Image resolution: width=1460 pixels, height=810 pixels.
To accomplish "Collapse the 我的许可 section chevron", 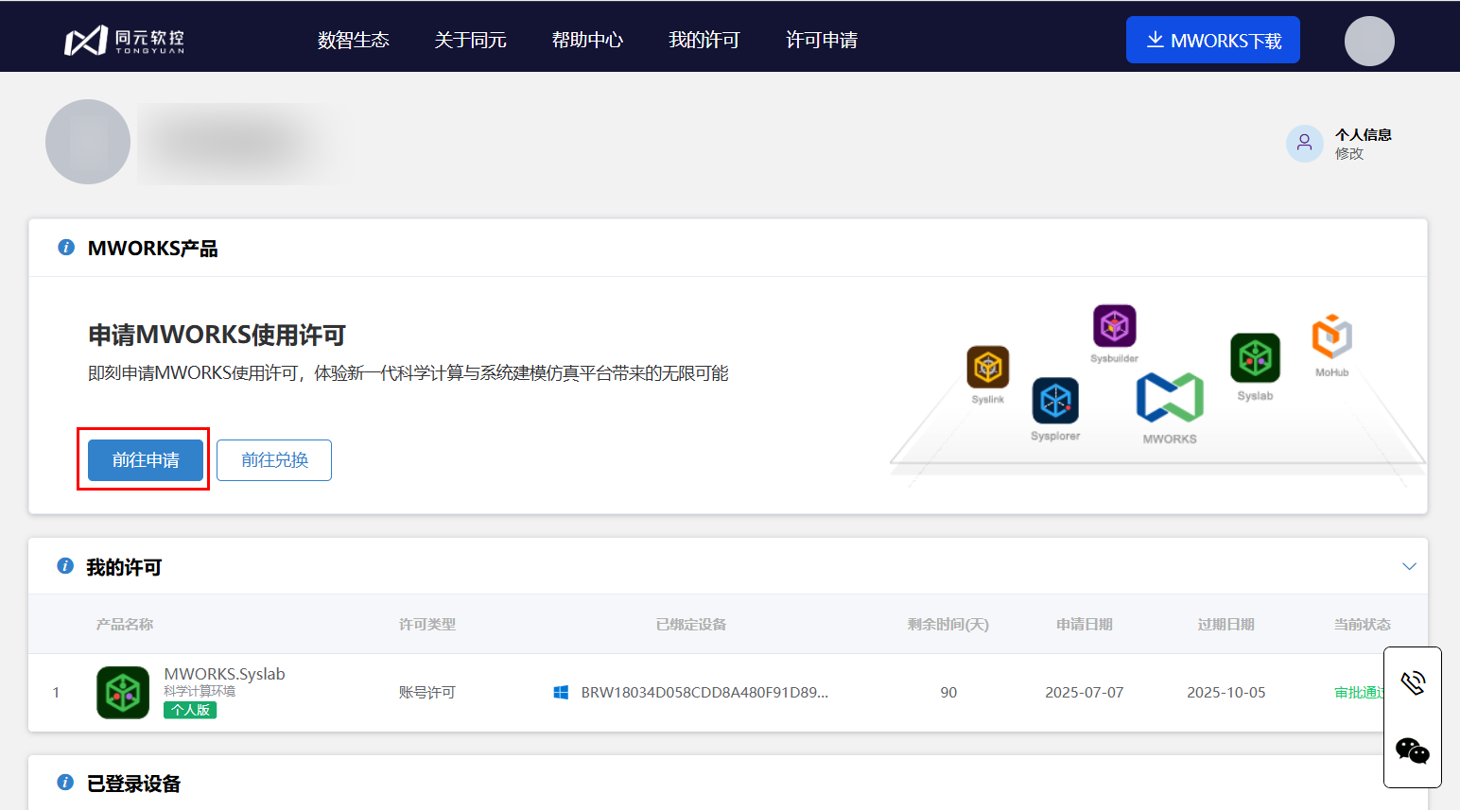I will point(1409,566).
